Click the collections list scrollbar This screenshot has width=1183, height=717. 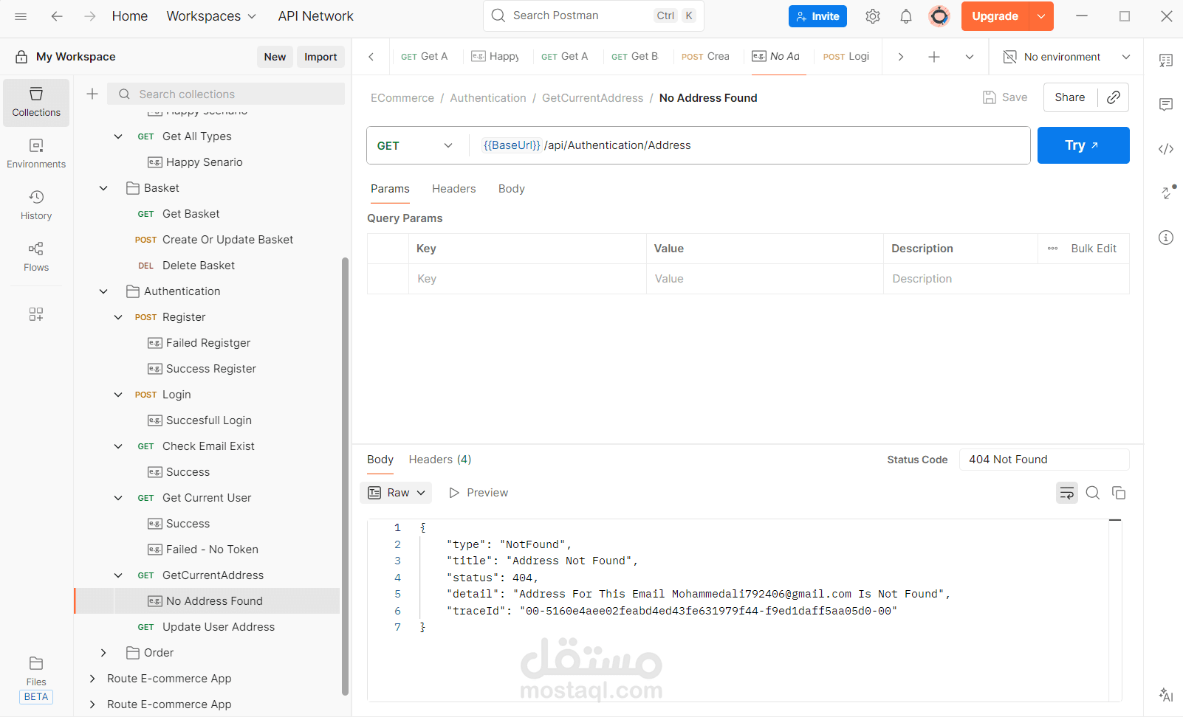coord(345,476)
